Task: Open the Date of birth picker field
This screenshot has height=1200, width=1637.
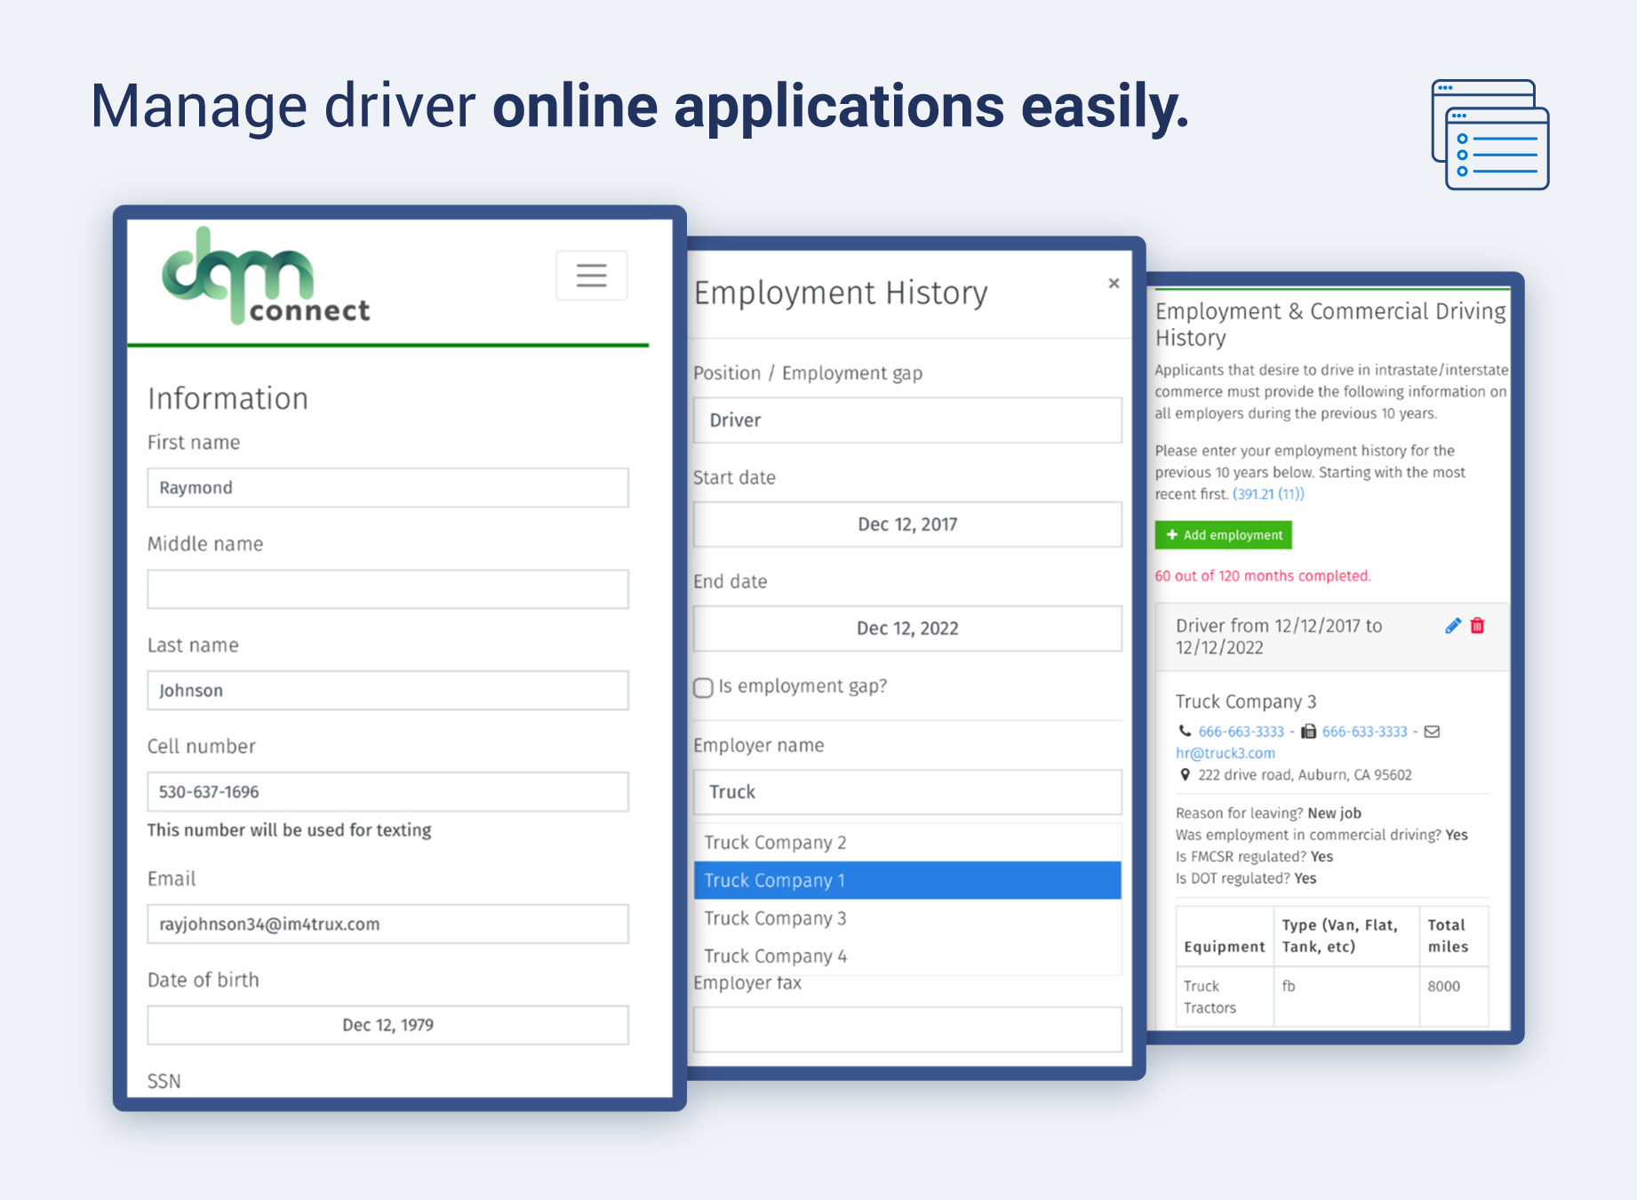Action: pyautogui.click(x=388, y=1025)
